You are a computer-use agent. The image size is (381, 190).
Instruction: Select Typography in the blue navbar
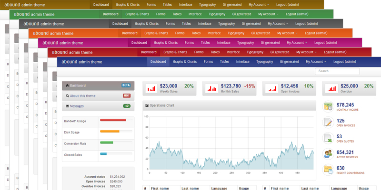tap(264, 62)
